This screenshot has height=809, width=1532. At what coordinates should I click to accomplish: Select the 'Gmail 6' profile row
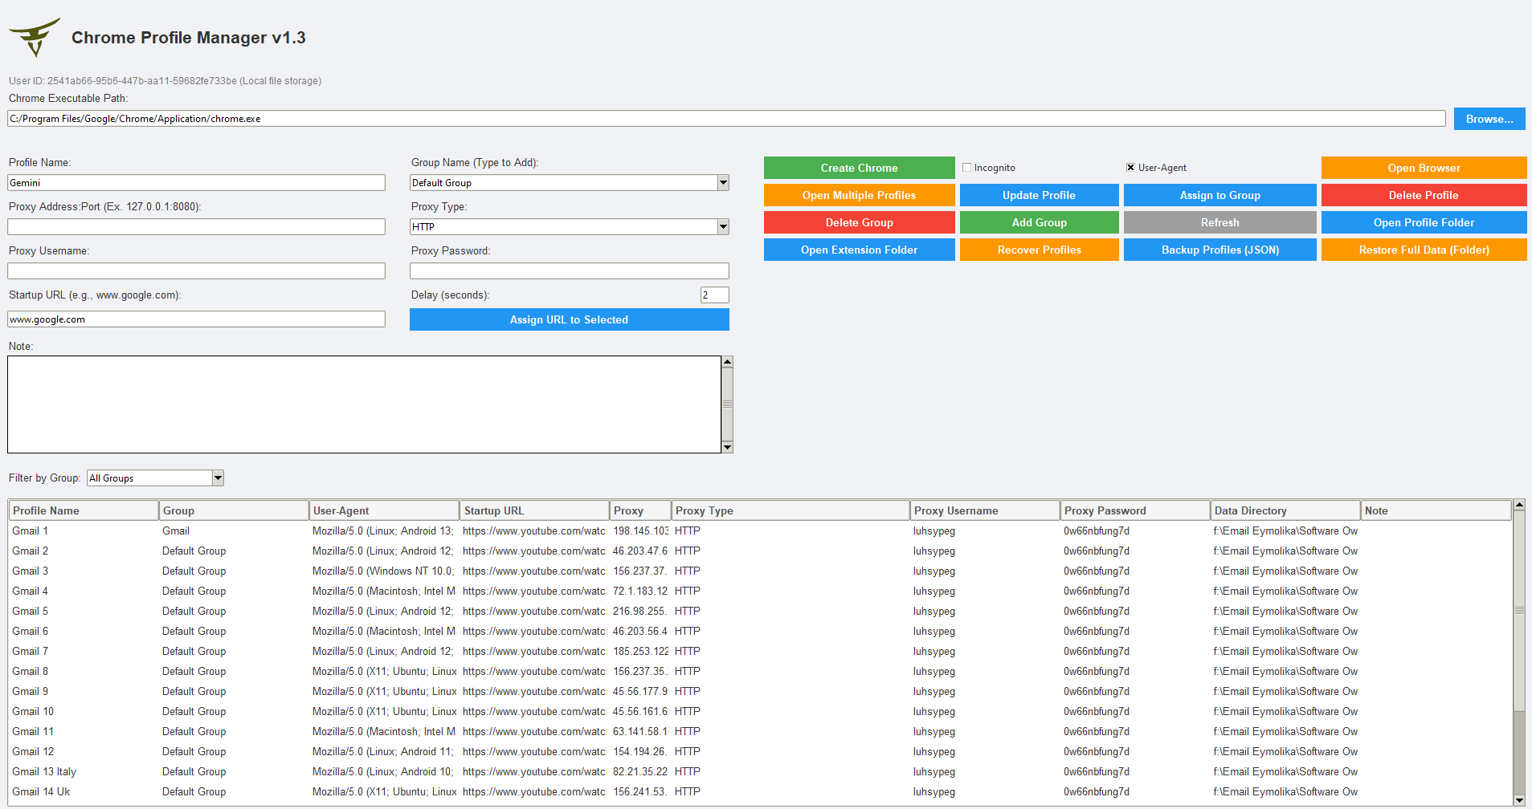pyautogui.click(x=760, y=632)
